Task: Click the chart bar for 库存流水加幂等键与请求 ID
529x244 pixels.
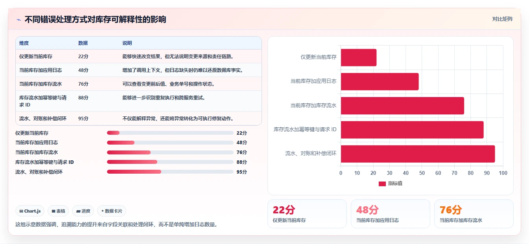Action: coord(412,130)
